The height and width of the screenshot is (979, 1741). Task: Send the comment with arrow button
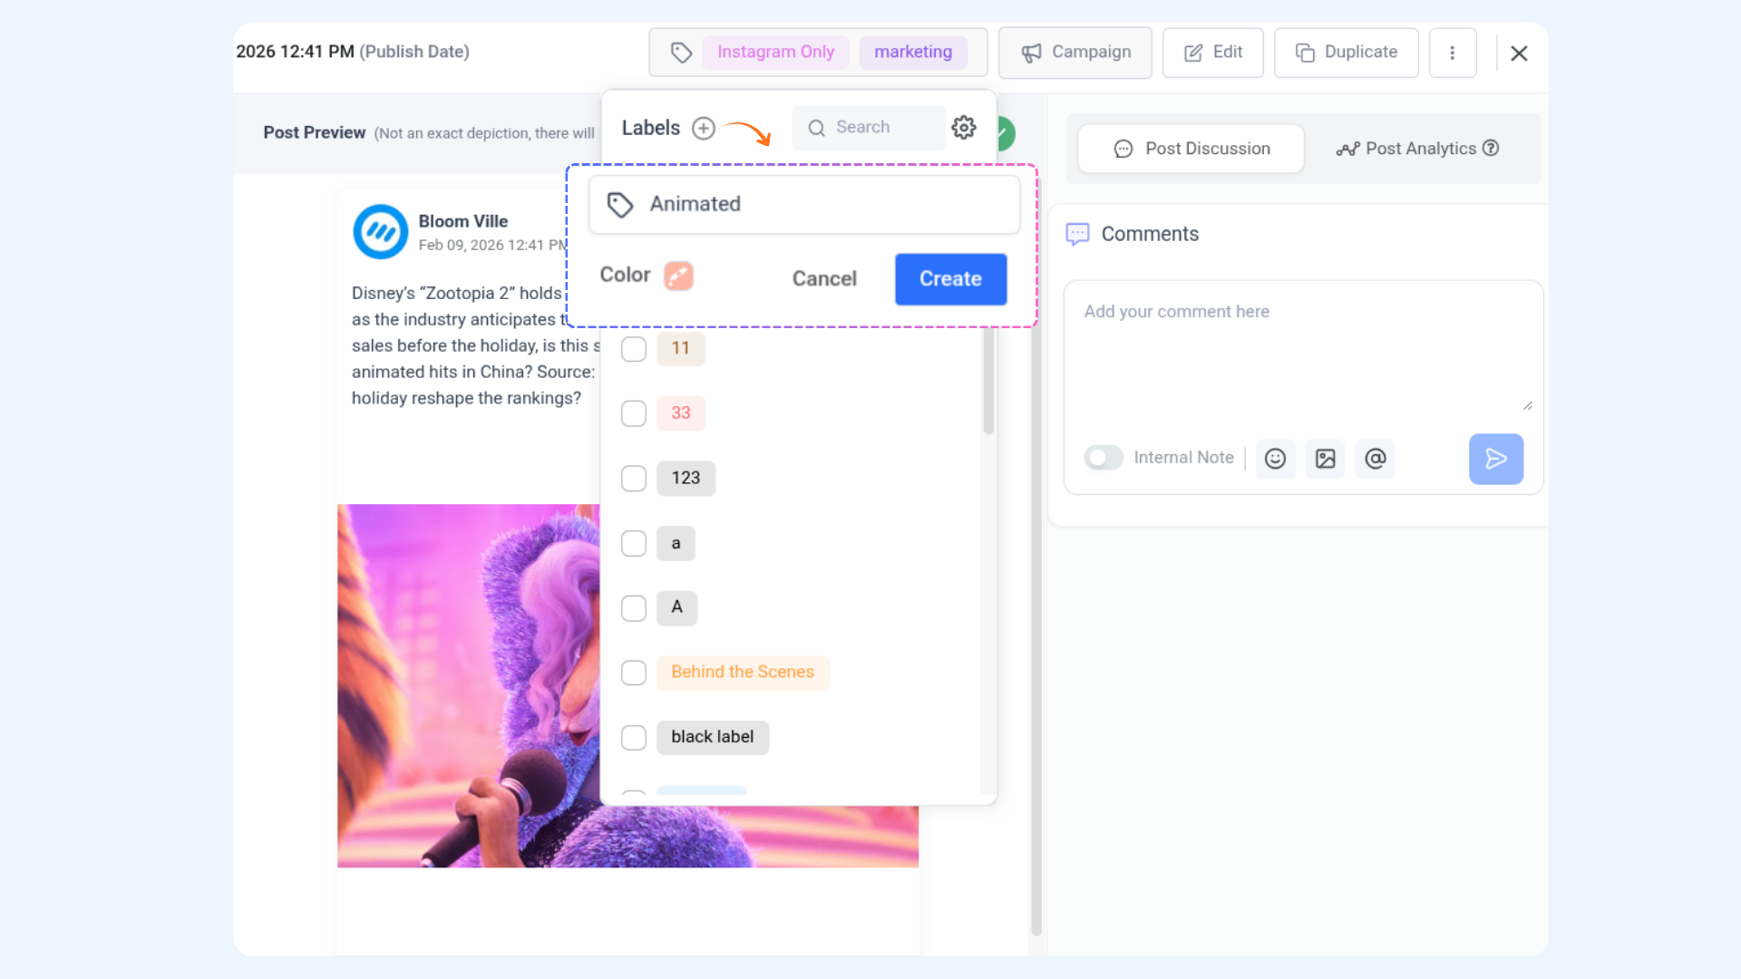pyautogui.click(x=1495, y=459)
